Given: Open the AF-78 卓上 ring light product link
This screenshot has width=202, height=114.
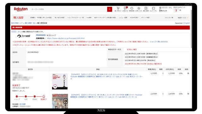Looking at the screenshot, I should coord(106,96).
